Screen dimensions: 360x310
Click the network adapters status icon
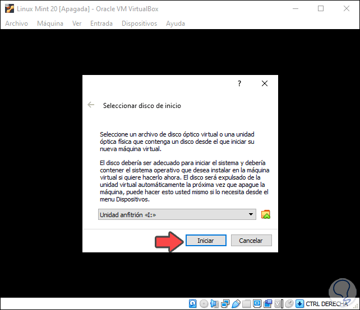tap(225, 304)
